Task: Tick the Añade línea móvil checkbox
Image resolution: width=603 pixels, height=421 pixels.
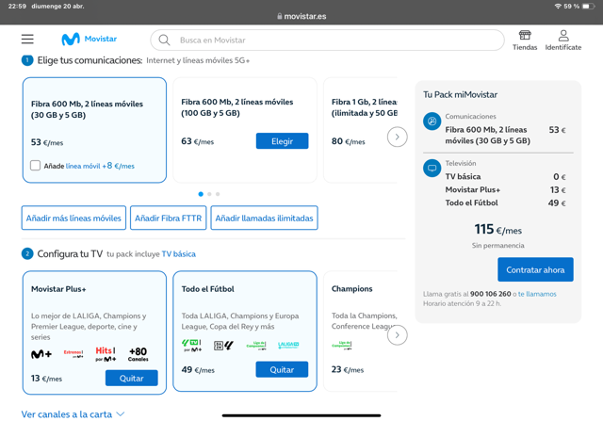Action: click(35, 166)
